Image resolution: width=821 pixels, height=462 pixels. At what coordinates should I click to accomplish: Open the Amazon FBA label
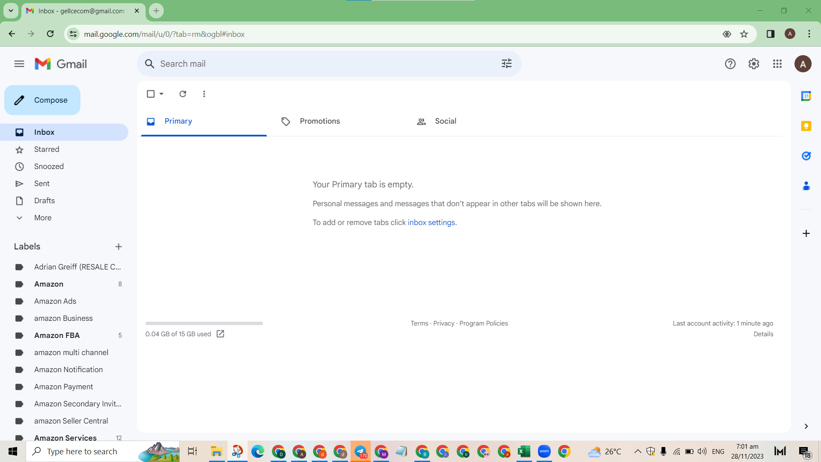(64, 335)
